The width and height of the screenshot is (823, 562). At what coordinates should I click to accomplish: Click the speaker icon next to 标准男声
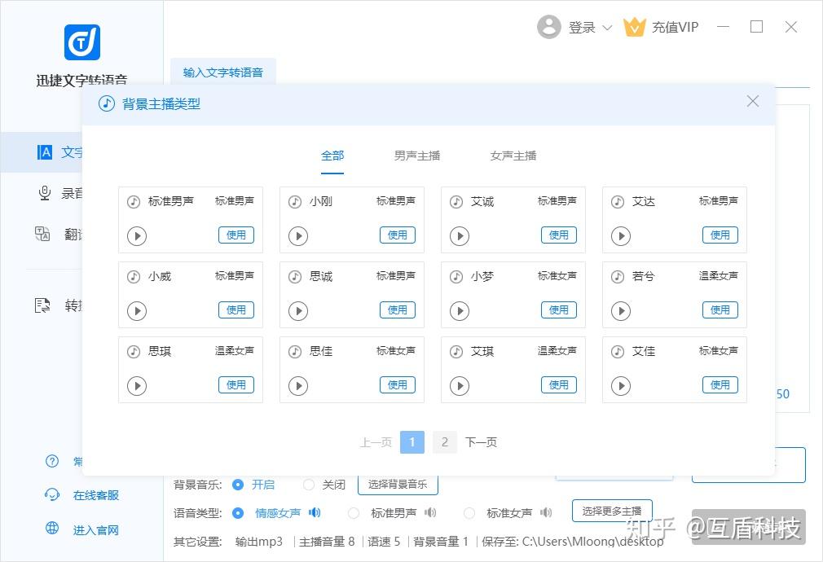click(x=430, y=512)
